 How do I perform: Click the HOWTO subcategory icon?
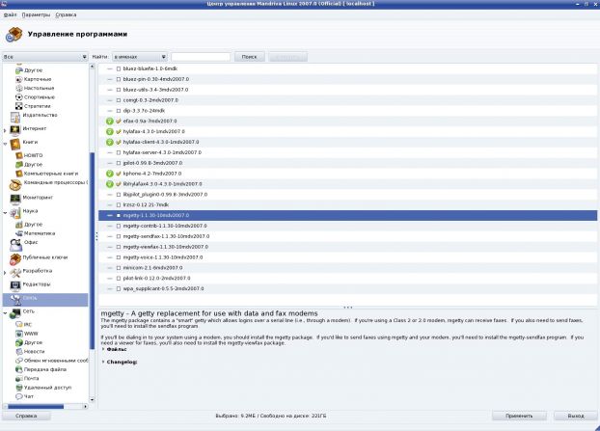coord(18,155)
